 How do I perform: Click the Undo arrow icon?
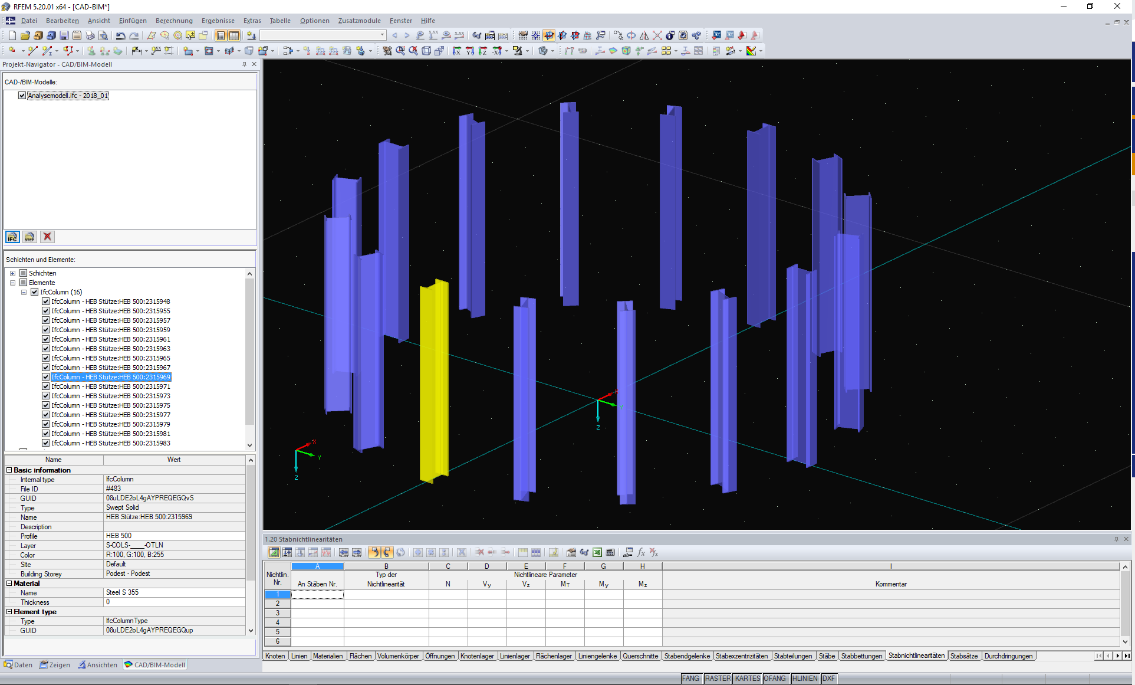point(120,35)
